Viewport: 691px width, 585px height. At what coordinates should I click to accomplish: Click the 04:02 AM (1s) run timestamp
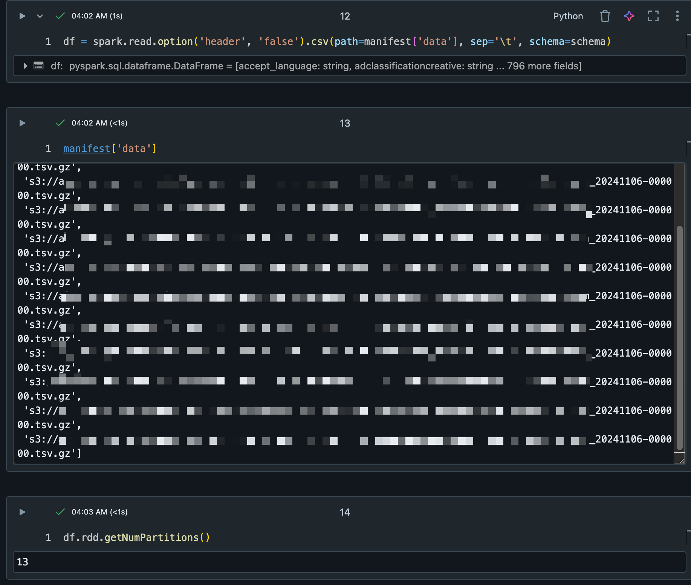pos(97,16)
